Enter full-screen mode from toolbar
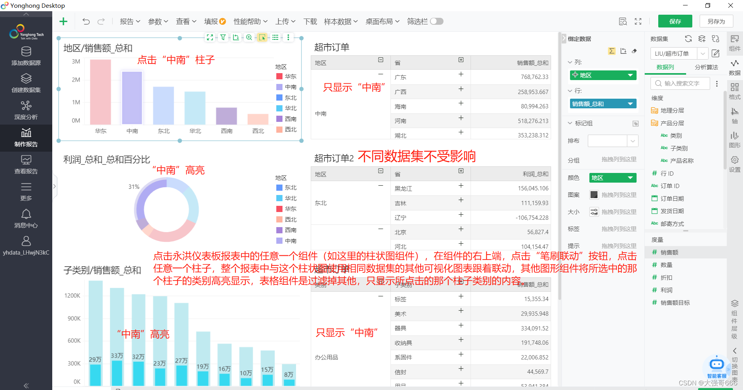743x390 pixels. [638, 21]
